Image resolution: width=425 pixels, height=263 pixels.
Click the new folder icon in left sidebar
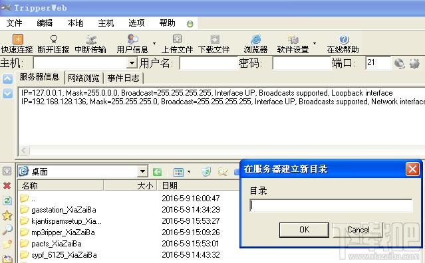(7, 244)
